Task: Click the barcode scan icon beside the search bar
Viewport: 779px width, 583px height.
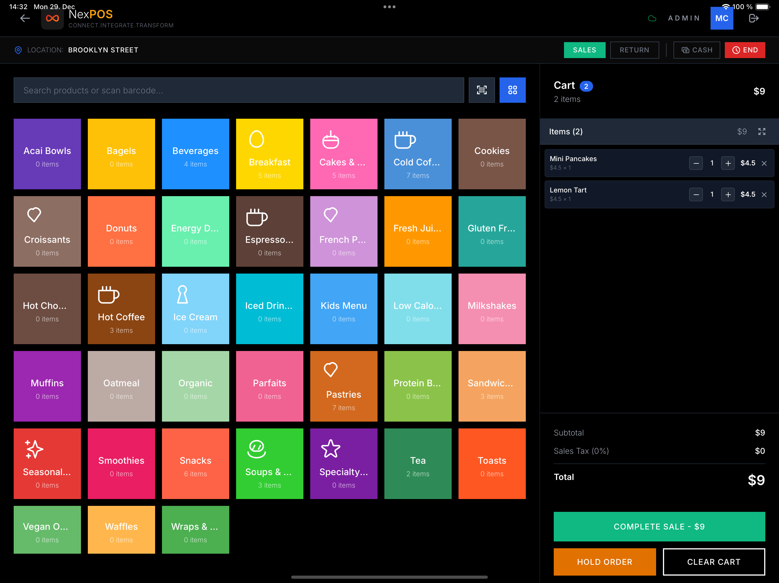Action: click(x=481, y=90)
